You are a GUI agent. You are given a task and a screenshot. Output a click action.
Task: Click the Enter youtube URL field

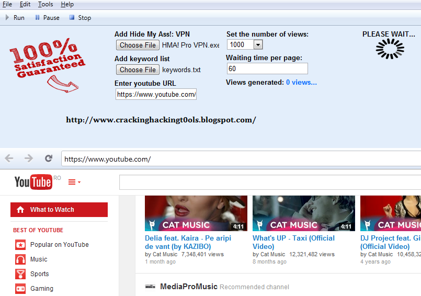[156, 94]
